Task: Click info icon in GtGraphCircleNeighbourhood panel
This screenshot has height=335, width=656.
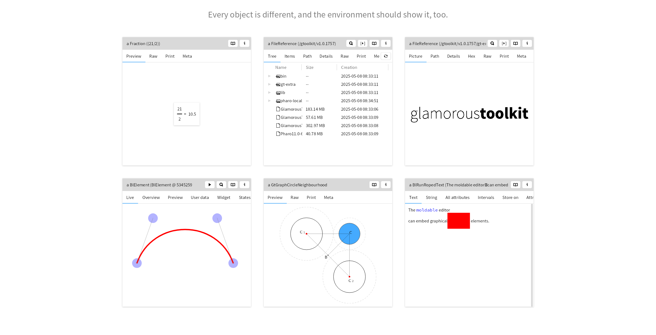Action: (x=386, y=185)
